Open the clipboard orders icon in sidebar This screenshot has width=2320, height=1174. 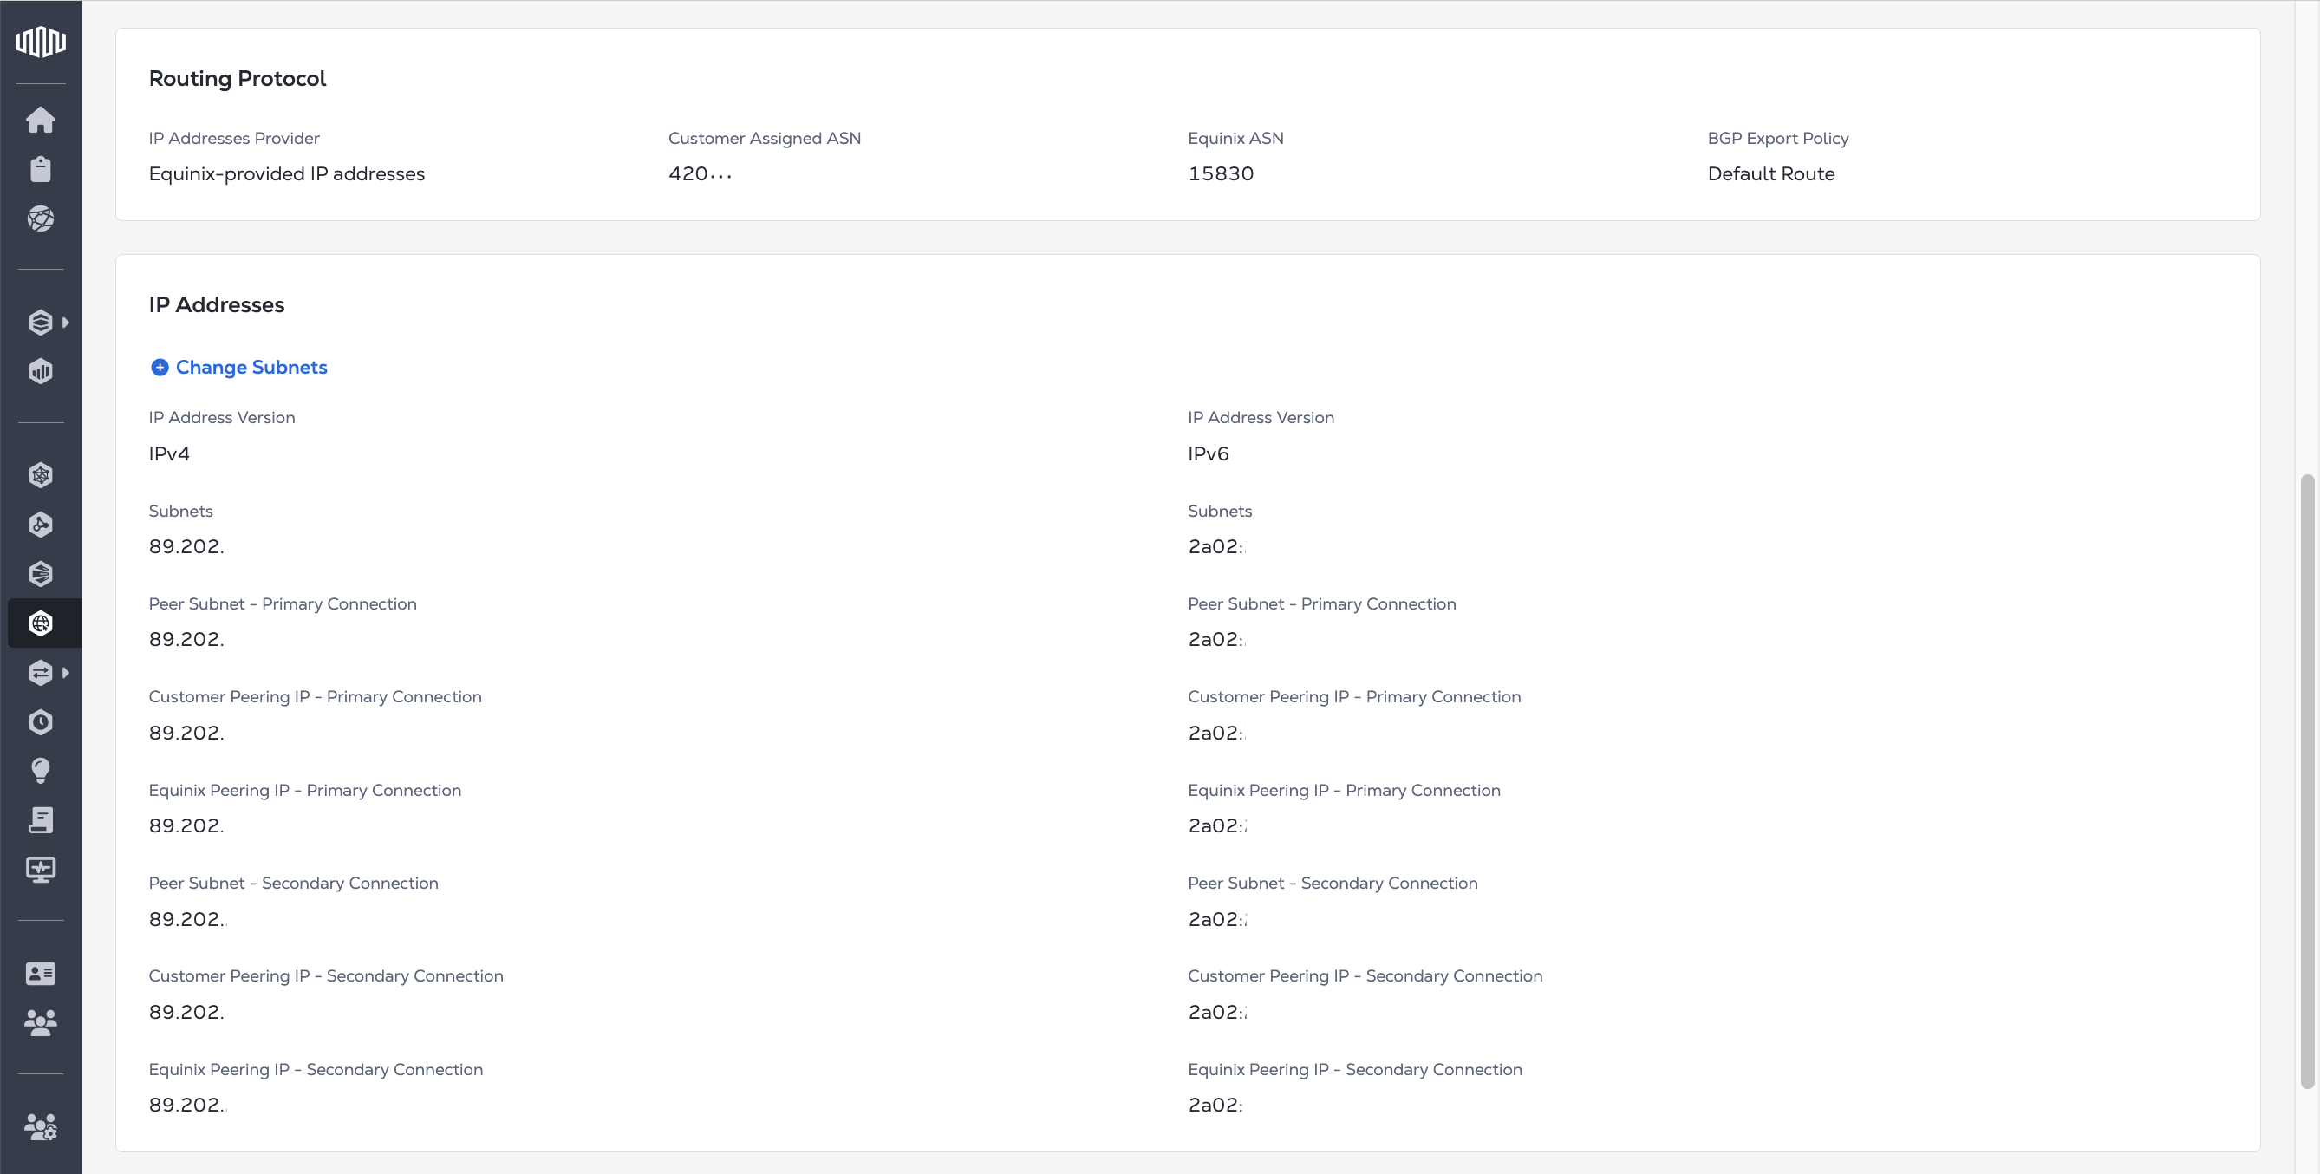coord(41,169)
